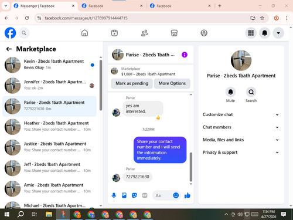Expand Media, files and links section
Viewport: 293px width, 220px height.
pyautogui.click(x=241, y=140)
